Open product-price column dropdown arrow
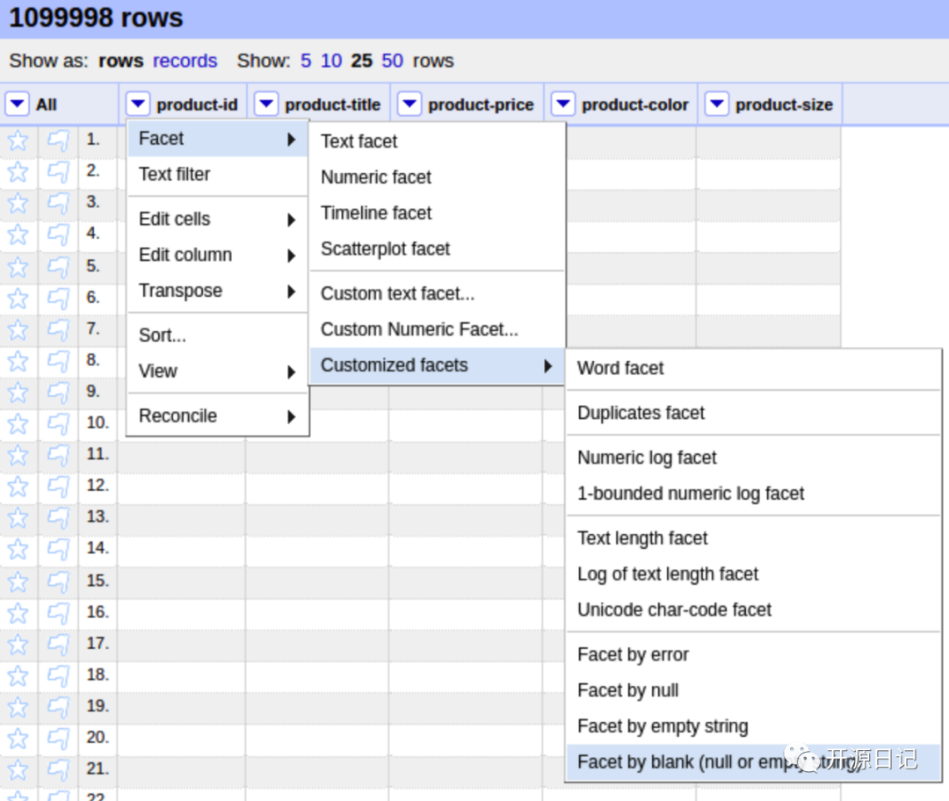 [409, 104]
